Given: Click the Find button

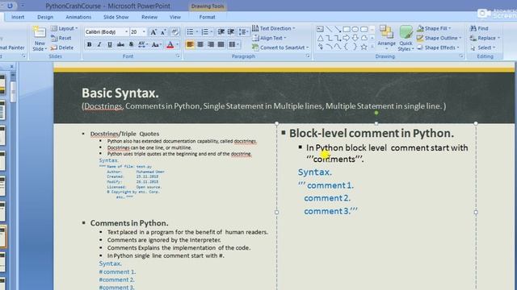Looking at the screenshot, I should 479,28.
